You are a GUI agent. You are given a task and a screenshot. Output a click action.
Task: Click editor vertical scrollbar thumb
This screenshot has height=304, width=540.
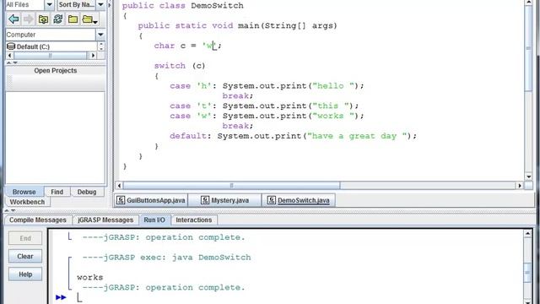pos(529,48)
